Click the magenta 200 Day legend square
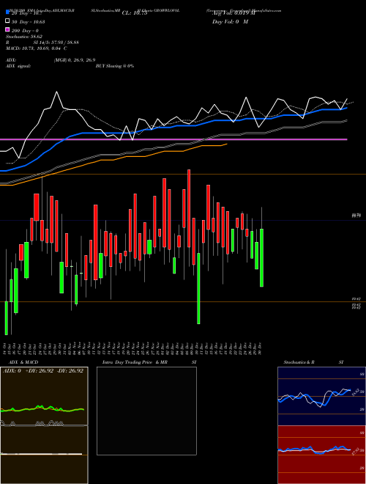The image size is (366, 484). (x=7, y=30)
